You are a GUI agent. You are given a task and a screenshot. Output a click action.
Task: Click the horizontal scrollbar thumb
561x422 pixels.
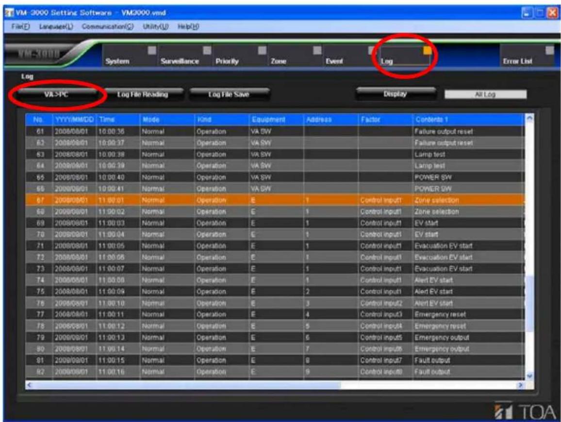tap(187, 385)
